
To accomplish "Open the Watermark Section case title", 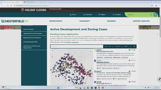I will pyautogui.click(x=103, y=62).
